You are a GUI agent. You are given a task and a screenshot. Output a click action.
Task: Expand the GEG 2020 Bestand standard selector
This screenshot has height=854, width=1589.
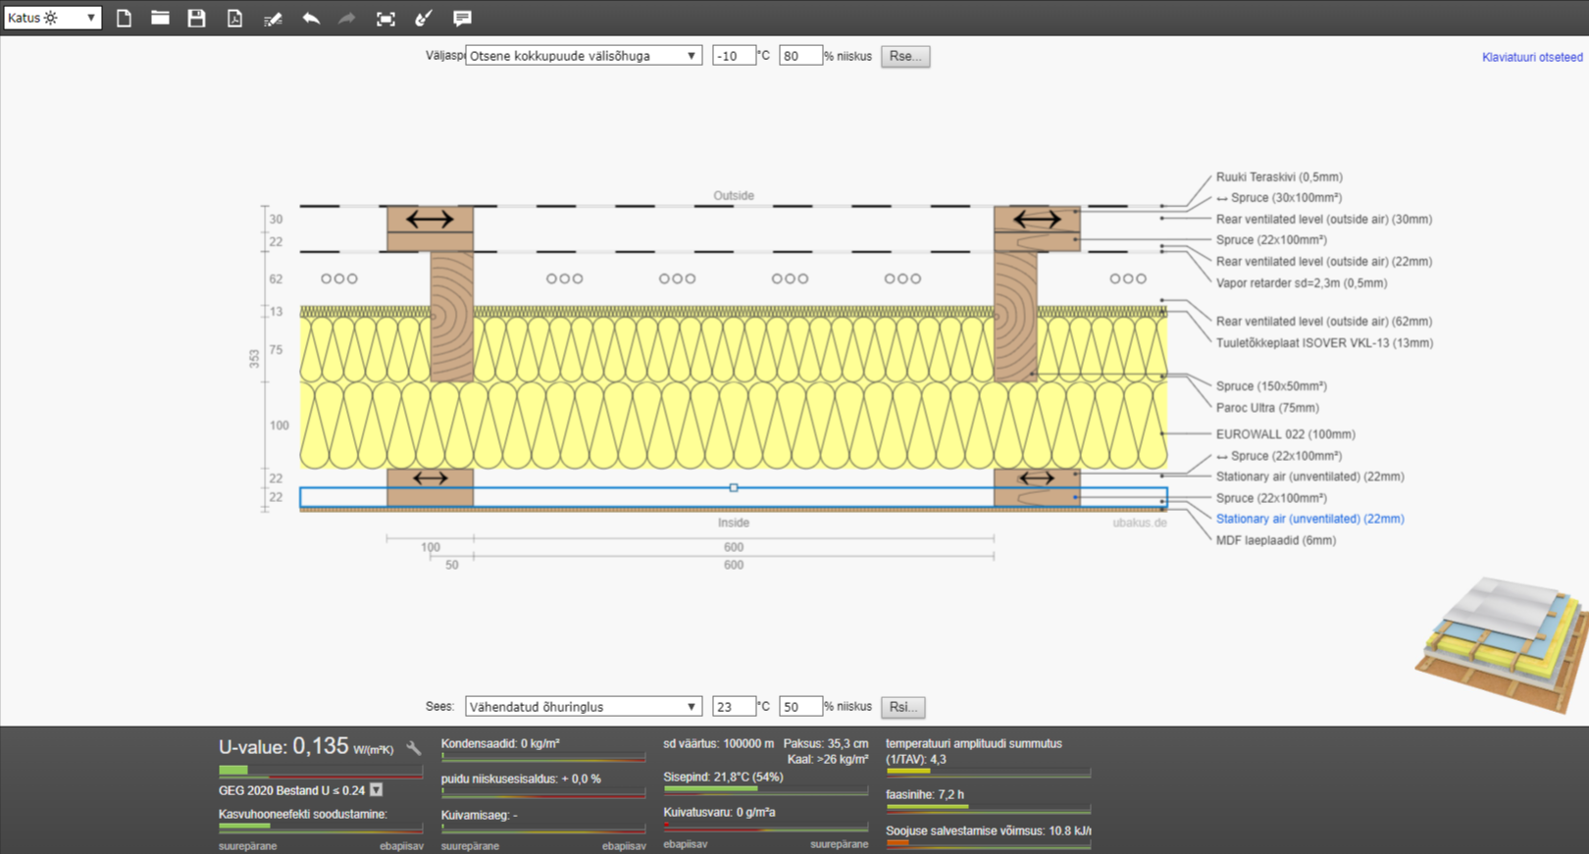[x=376, y=790]
